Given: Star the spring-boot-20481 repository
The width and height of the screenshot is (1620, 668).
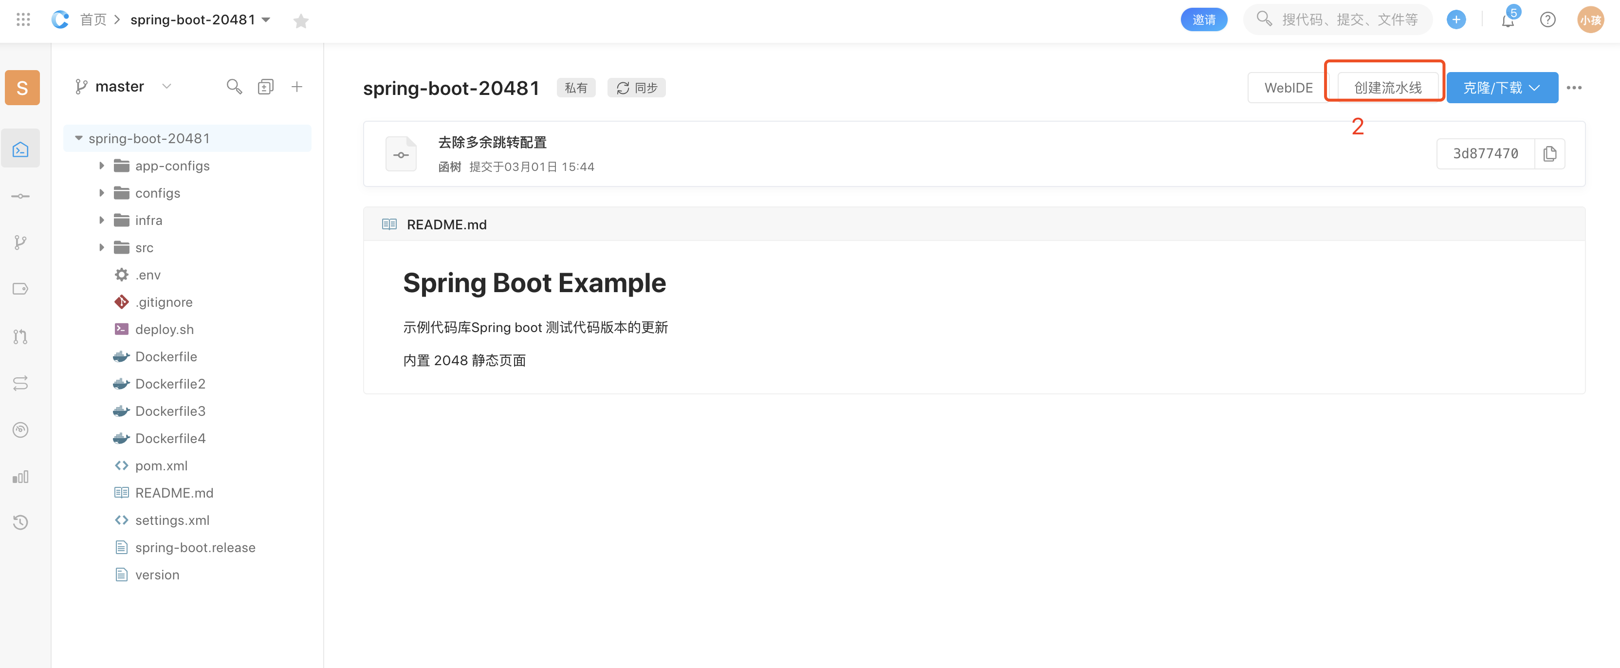Looking at the screenshot, I should (301, 21).
